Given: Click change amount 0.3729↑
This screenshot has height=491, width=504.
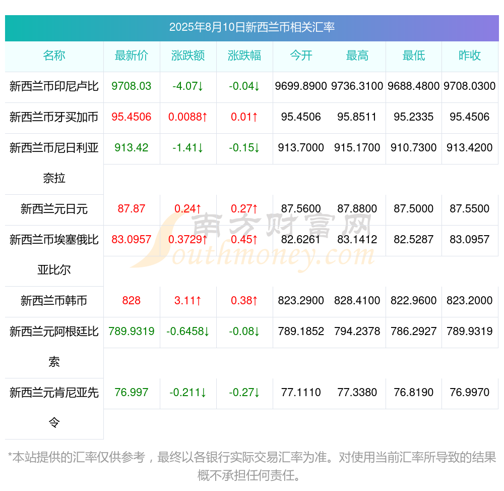Looking at the screenshot, I should pyautogui.click(x=188, y=239).
